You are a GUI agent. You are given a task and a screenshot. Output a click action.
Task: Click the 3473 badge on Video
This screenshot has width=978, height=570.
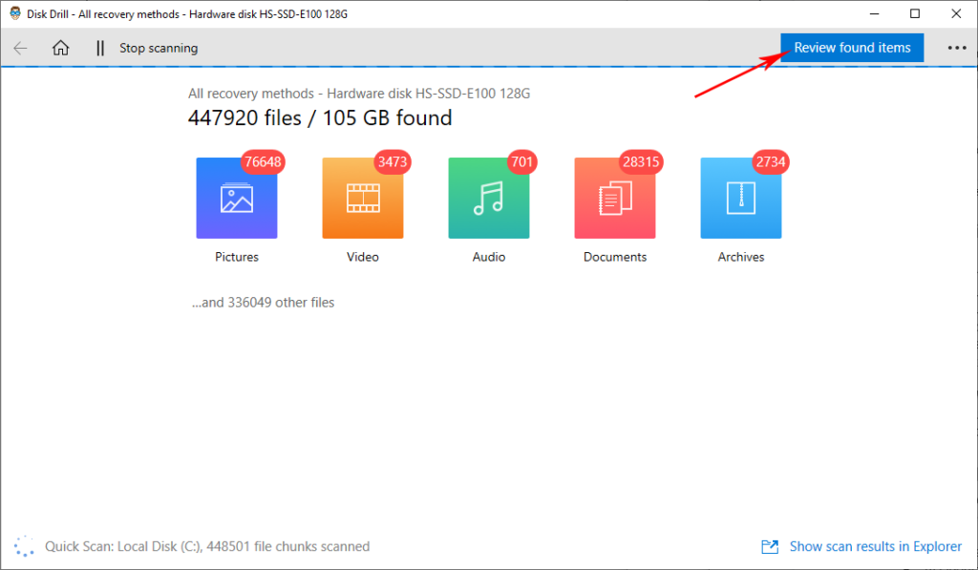point(391,162)
